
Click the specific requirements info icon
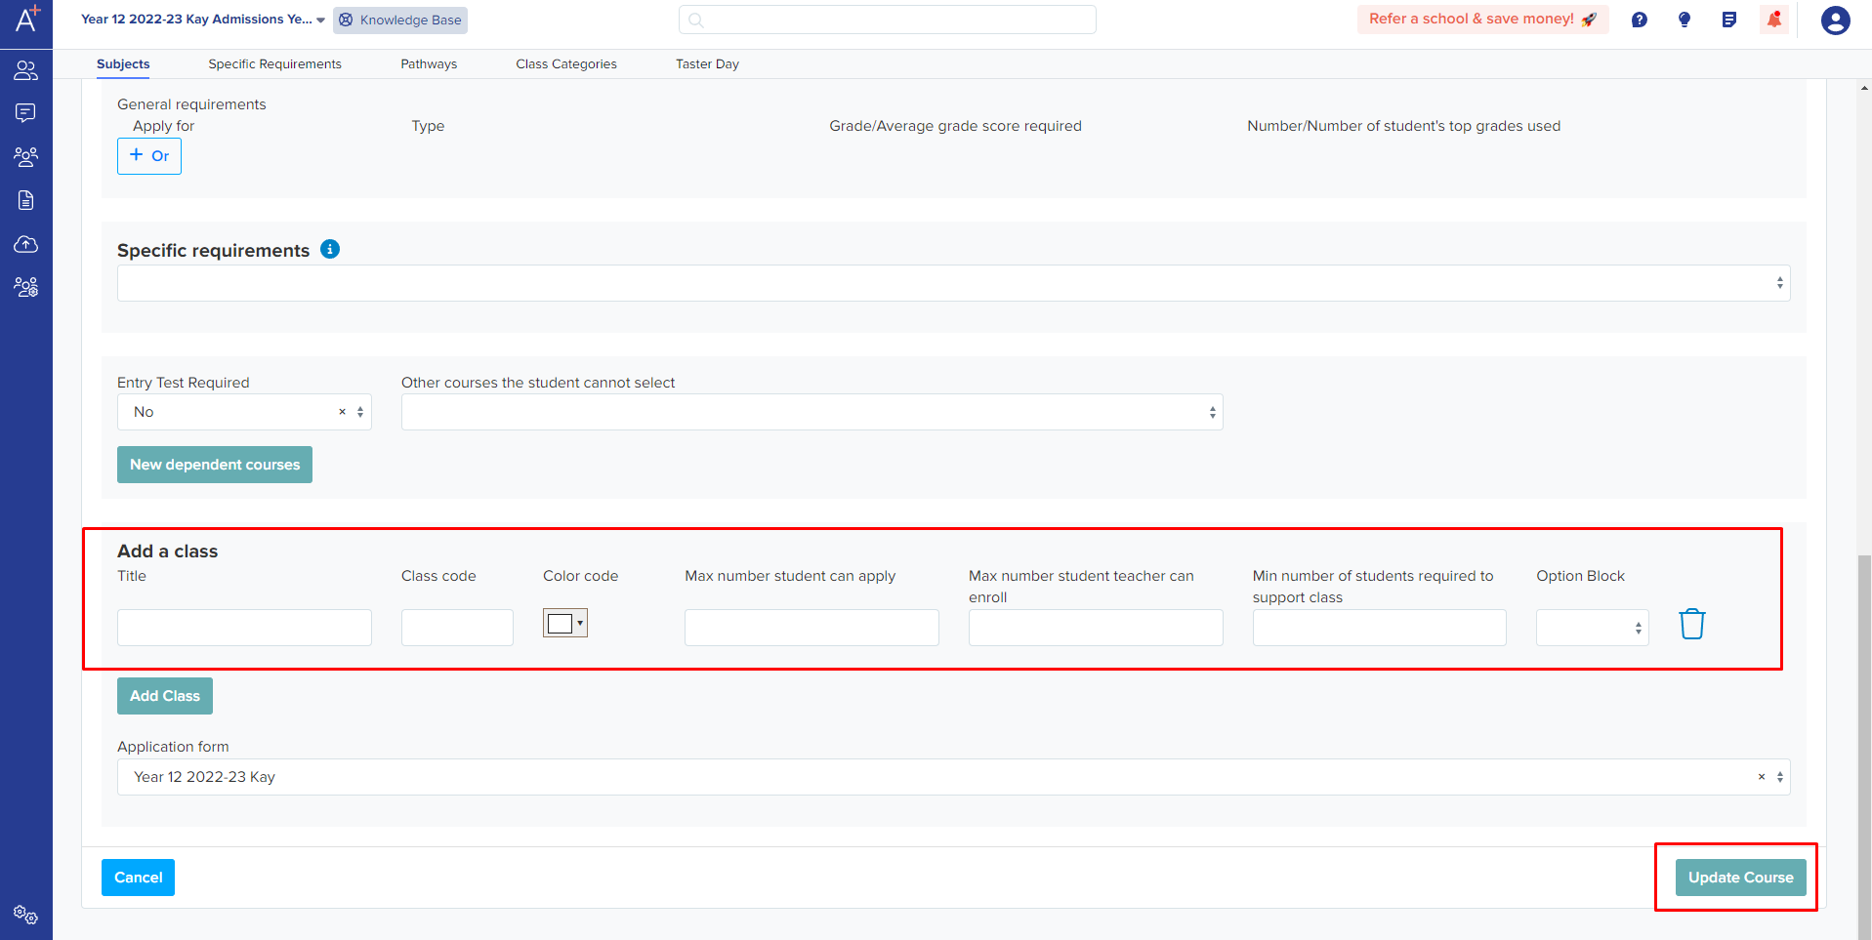point(331,249)
